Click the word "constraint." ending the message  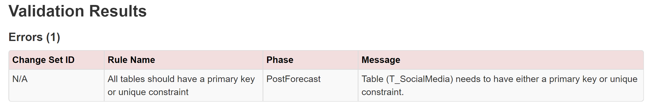tap(382, 92)
